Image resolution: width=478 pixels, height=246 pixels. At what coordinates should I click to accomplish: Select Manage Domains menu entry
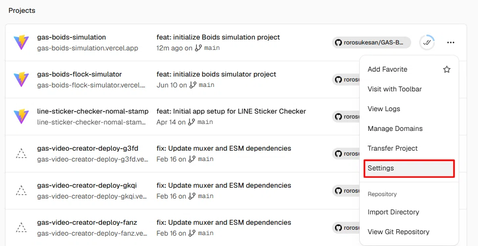[409, 128]
